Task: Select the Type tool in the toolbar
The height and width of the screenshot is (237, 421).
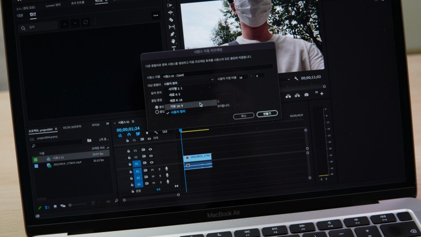Action: tap(174, 48)
